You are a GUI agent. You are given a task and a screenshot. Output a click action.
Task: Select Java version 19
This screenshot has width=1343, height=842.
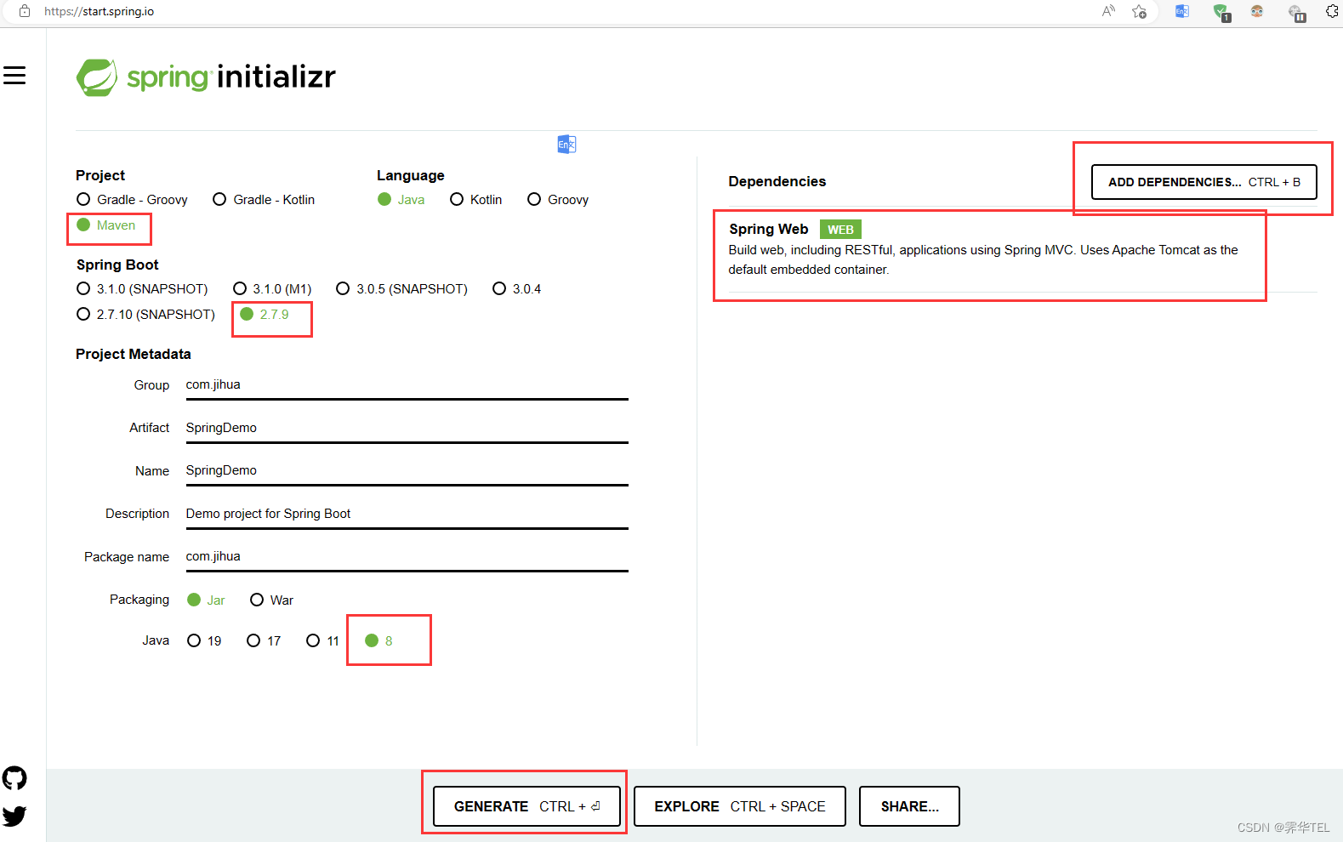tap(204, 641)
